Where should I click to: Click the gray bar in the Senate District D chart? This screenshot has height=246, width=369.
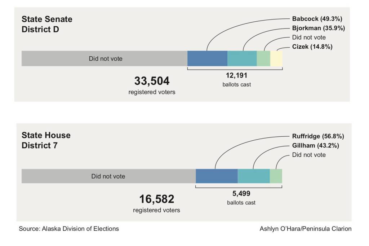pyautogui.click(x=105, y=58)
